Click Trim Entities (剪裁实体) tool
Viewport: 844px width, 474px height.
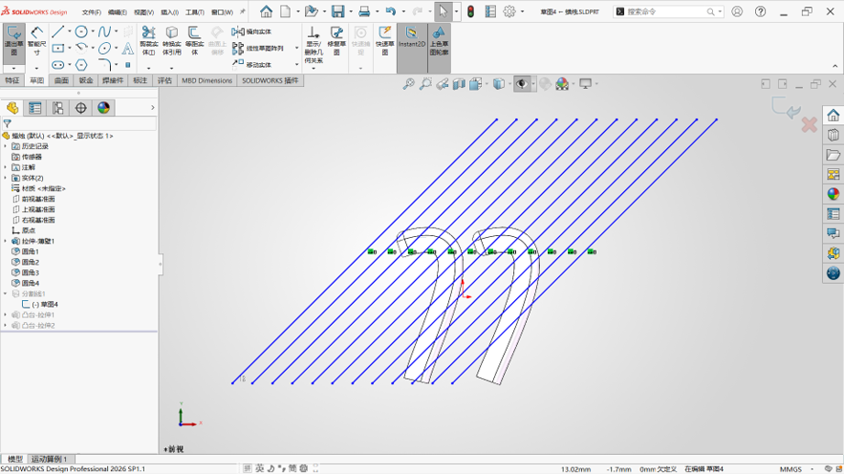(148, 41)
